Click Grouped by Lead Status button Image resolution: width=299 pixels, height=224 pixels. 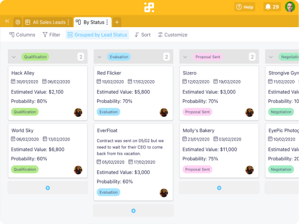pos(98,34)
